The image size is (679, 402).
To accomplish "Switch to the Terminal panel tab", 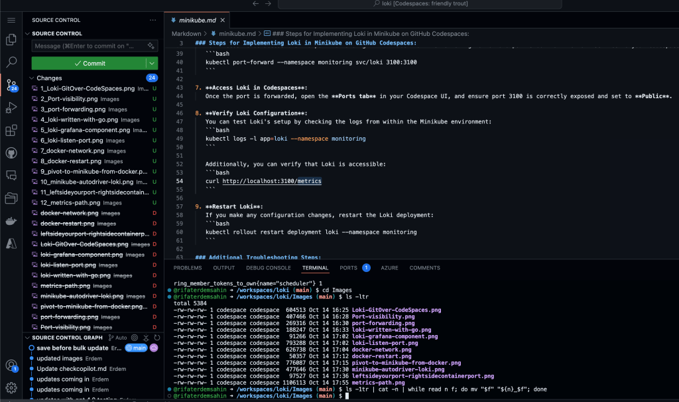I will coord(315,268).
